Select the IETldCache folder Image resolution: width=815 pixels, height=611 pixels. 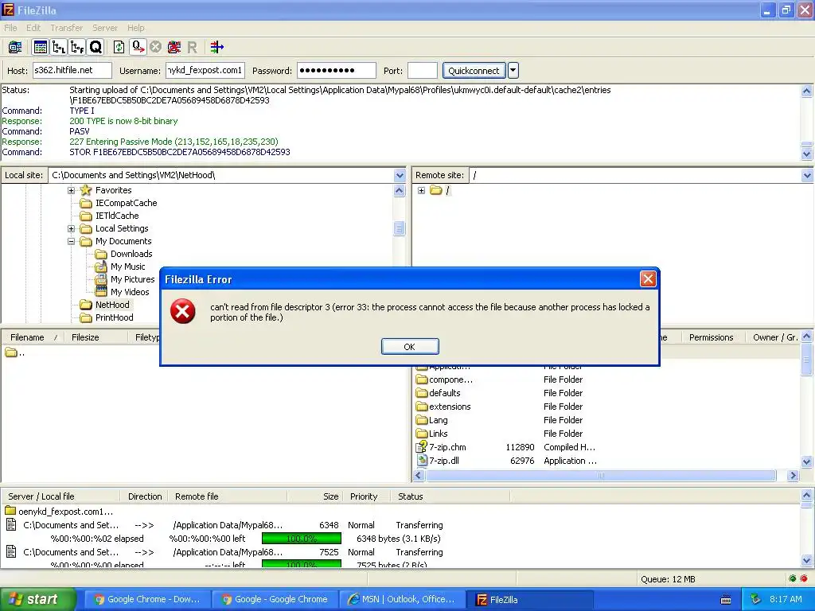pos(117,216)
